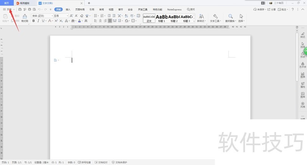Expand the styles gallery
Screen dimensions: 307x165
[x=194, y=21]
